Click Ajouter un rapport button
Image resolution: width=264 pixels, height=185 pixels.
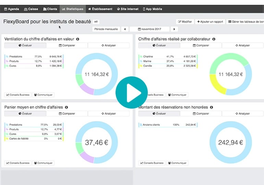pos(210,22)
